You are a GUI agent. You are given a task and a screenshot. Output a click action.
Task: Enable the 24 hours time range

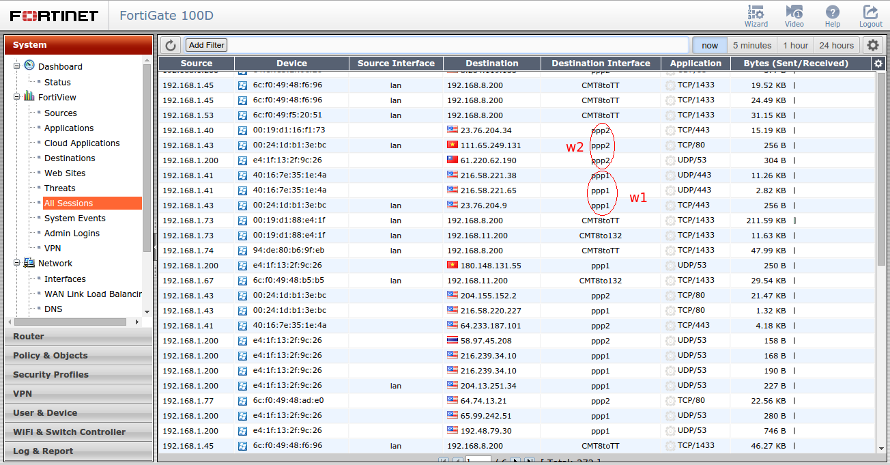point(836,44)
